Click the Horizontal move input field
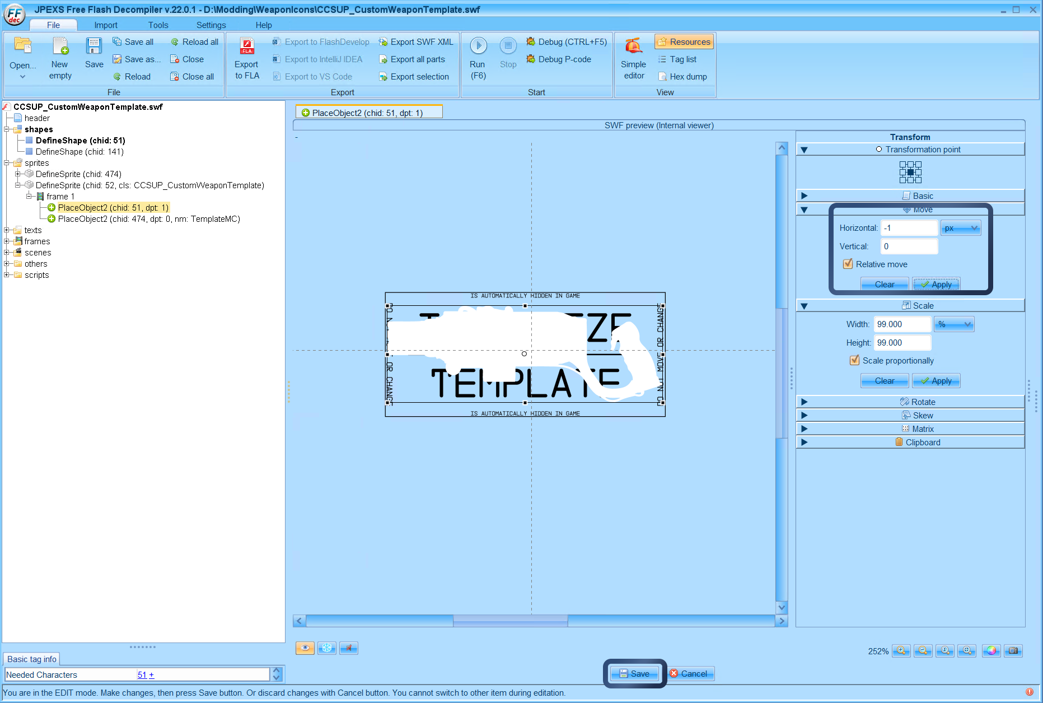Screen dimensions: 1043x703 (909, 228)
